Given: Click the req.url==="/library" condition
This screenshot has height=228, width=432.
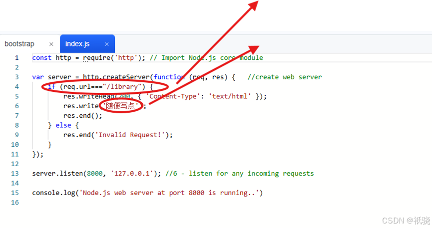Looking at the screenshot, I should click(102, 87).
